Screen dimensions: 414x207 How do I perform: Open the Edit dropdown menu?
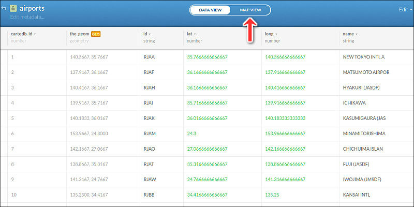(x=405, y=10)
